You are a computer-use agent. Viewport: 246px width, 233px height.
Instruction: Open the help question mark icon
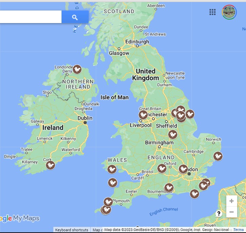point(219,214)
